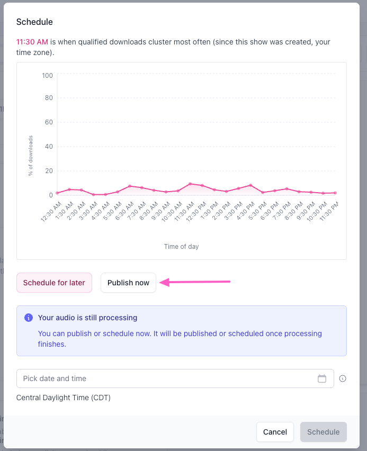Click the 1:30 AM chart data point
The width and height of the screenshot is (367, 451).
[69, 190]
